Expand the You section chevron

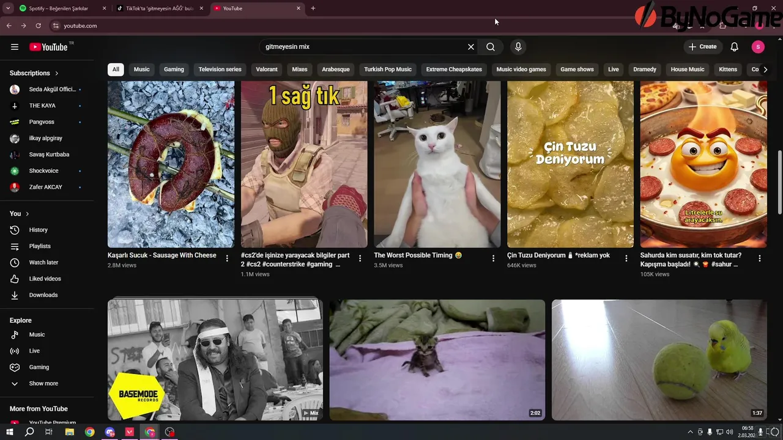coord(28,214)
